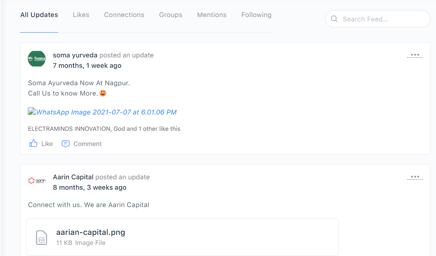Click the speech bubble Comment icon
The width and height of the screenshot is (436, 256).
coord(66,144)
